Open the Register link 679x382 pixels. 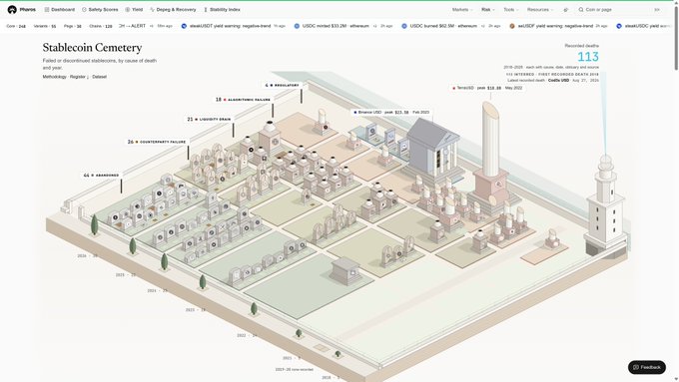click(x=79, y=77)
